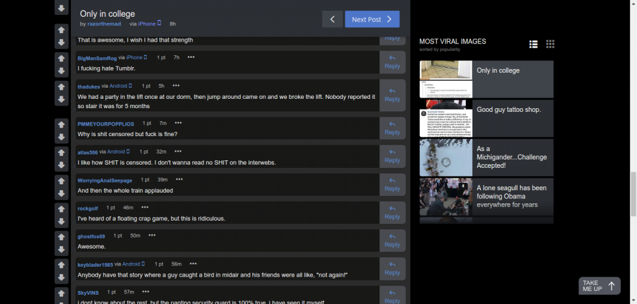Open options menu on SkyVINS' comment
The height and width of the screenshot is (304, 637).
click(x=146, y=292)
